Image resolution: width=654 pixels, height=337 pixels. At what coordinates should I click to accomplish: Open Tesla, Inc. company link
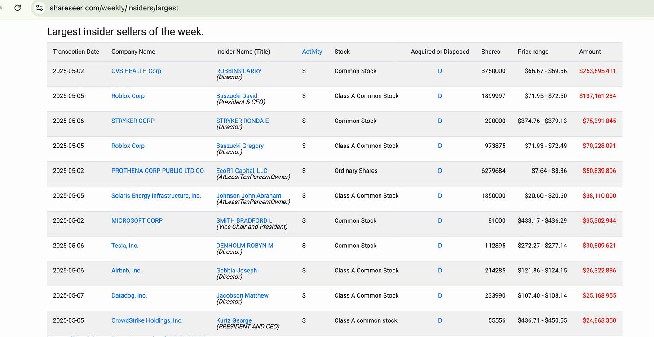[x=125, y=246]
